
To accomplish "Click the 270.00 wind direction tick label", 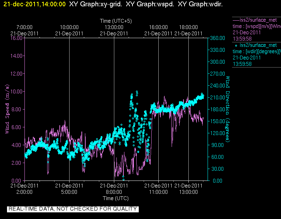I will [x=217, y=74].
